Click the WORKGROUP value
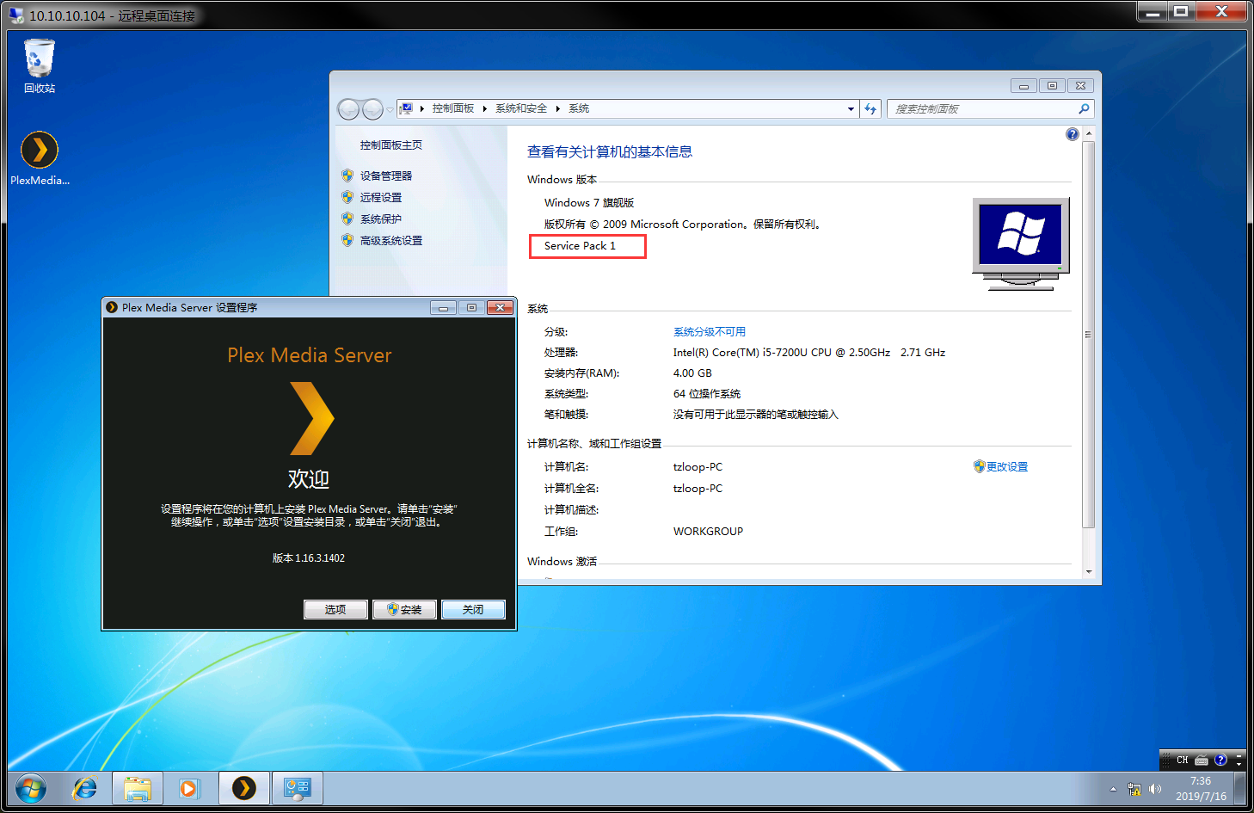Viewport: 1254px width, 813px height. click(708, 532)
